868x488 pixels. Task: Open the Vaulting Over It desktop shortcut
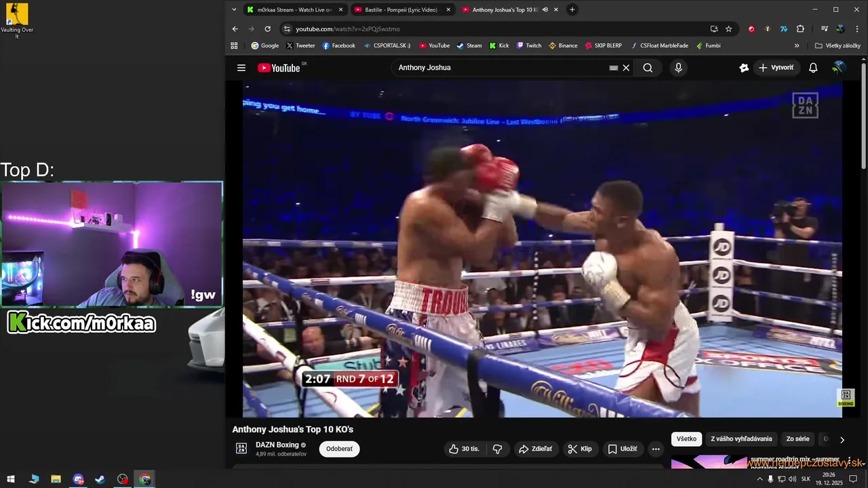click(16, 20)
